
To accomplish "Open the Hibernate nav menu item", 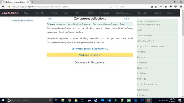I will (39, 13).
